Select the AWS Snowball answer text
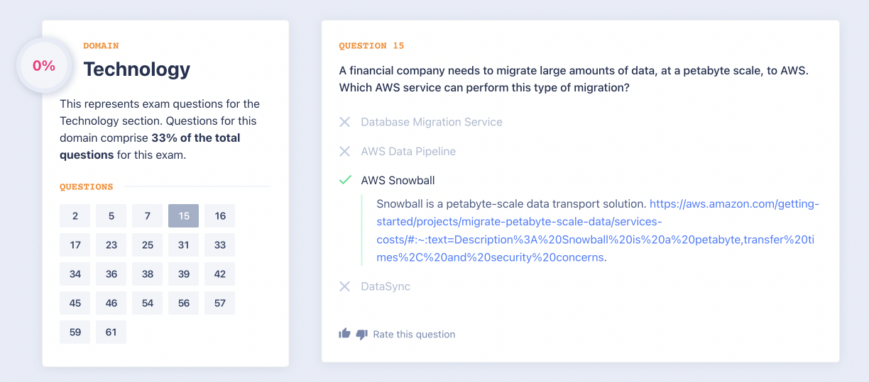 point(398,180)
